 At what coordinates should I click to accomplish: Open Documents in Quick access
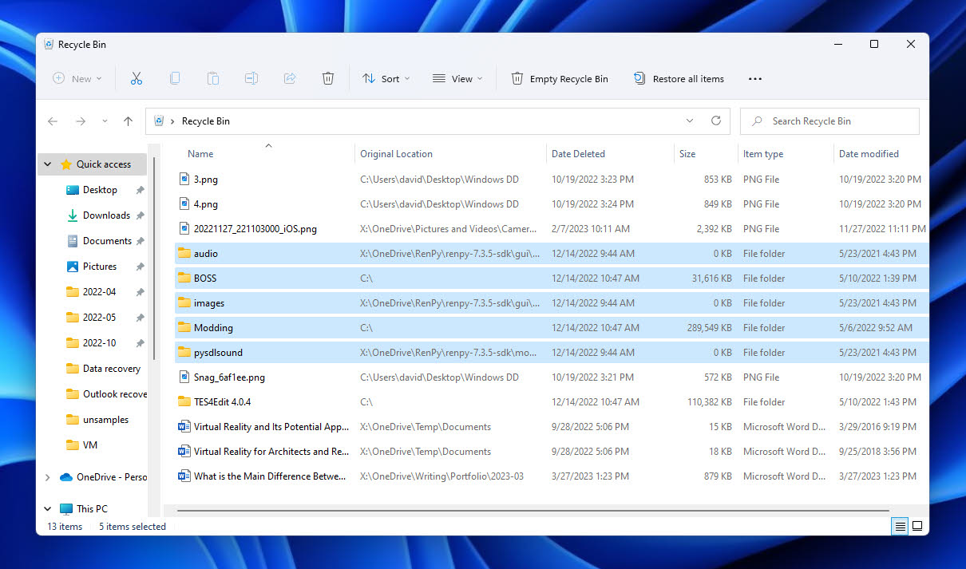(x=107, y=241)
